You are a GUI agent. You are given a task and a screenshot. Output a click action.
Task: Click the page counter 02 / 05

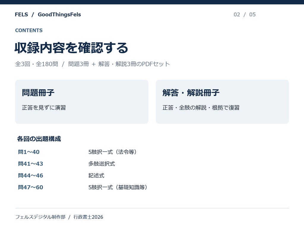click(245, 15)
